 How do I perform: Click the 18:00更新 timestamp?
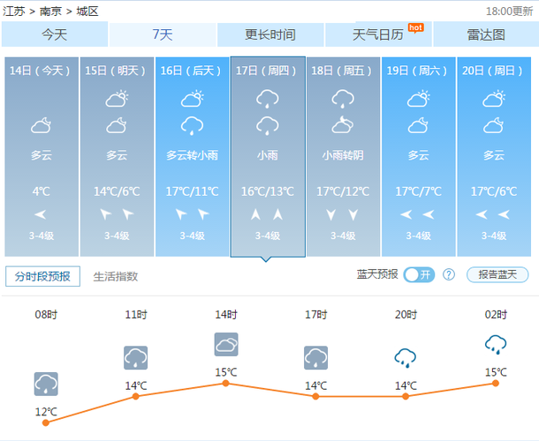510,11
